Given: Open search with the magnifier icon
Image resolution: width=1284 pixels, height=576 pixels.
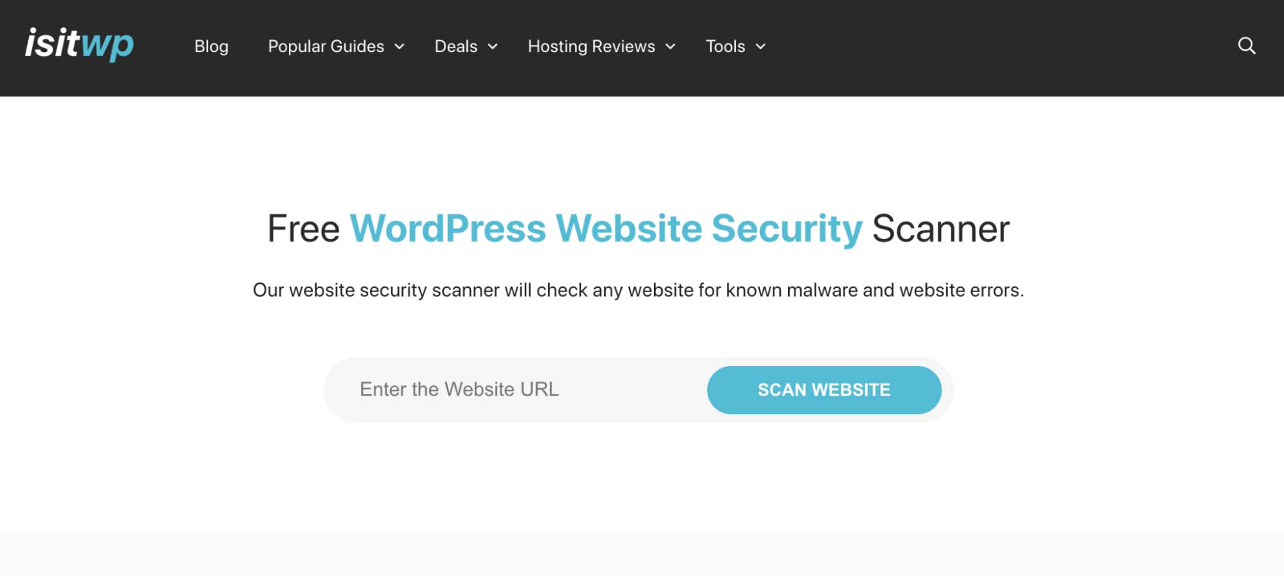Looking at the screenshot, I should (1246, 46).
